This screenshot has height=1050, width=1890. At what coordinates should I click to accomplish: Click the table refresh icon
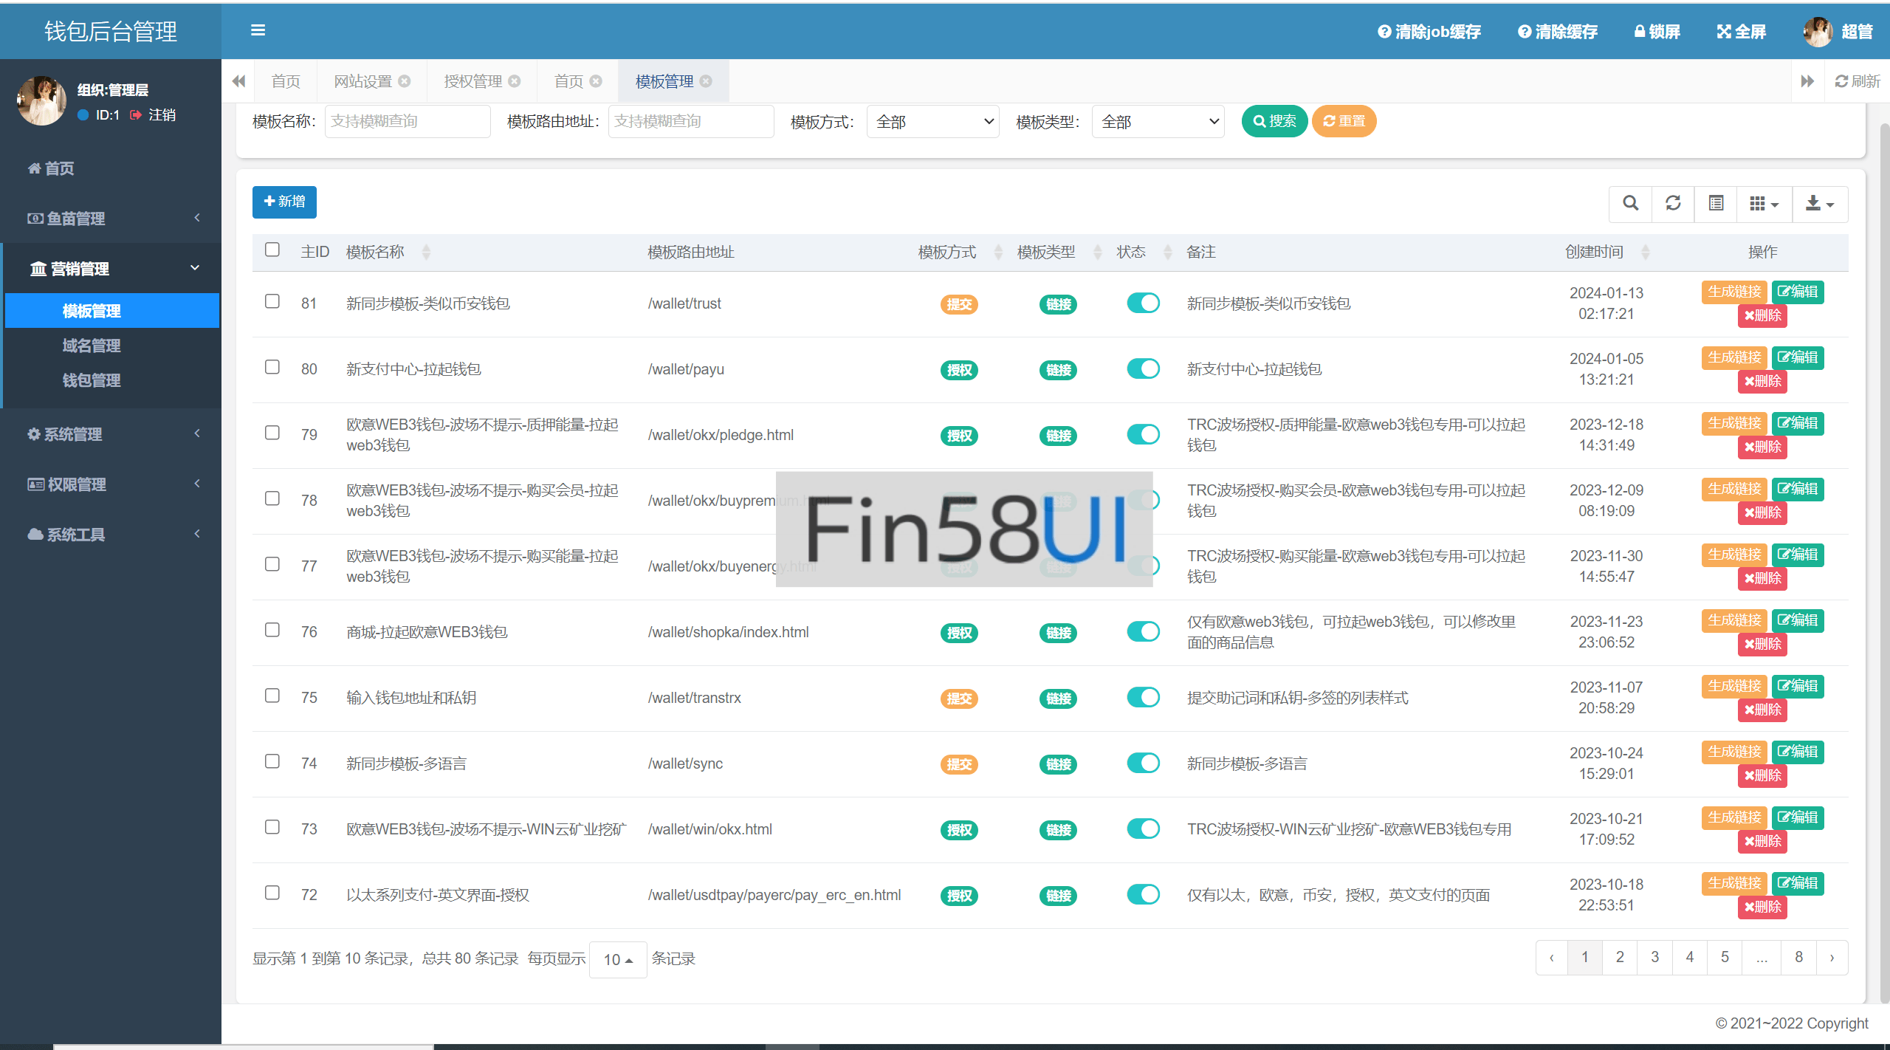[1673, 203]
